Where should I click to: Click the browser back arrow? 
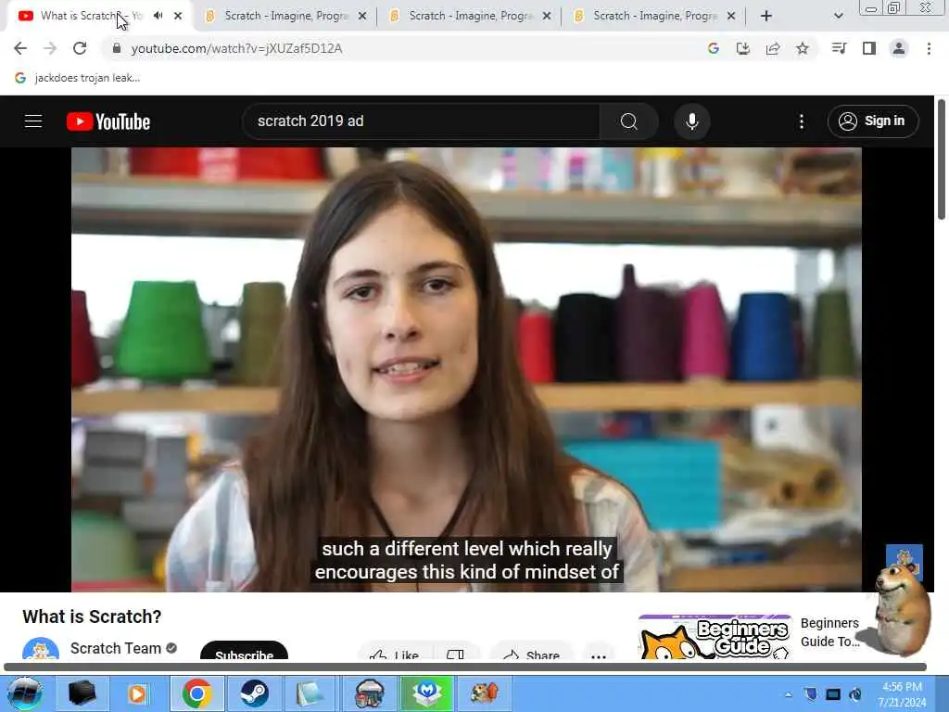pos(20,48)
